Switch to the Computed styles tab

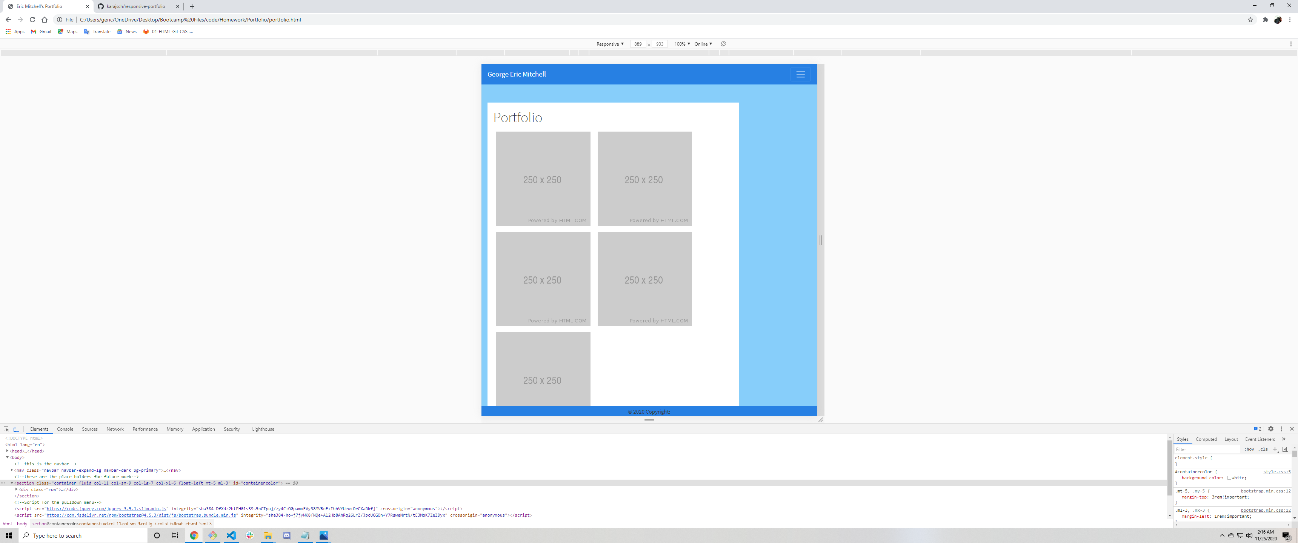point(1206,439)
